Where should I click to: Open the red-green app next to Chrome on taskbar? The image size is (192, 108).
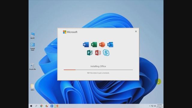coord(46,106)
